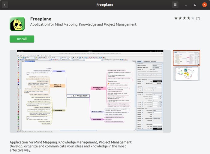Click the green Install button
This screenshot has height=154, width=210.
22,39
